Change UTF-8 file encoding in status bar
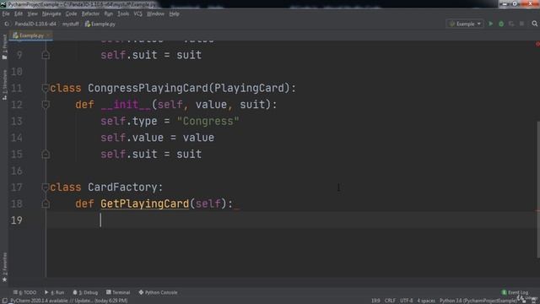The image size is (540, 304). (x=407, y=301)
